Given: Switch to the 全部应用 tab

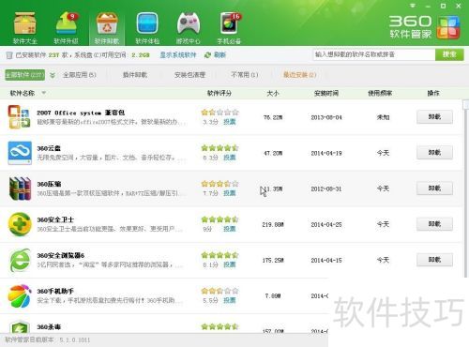Looking at the screenshot, I should coord(80,75).
